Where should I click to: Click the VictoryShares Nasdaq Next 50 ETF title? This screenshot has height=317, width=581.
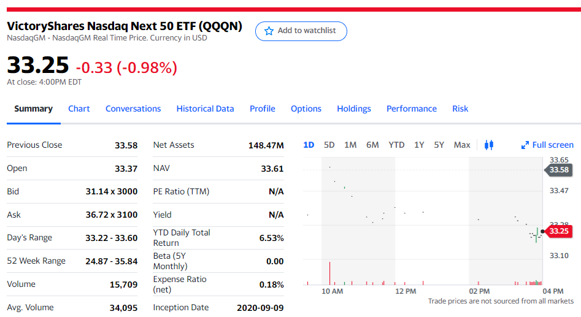click(125, 26)
